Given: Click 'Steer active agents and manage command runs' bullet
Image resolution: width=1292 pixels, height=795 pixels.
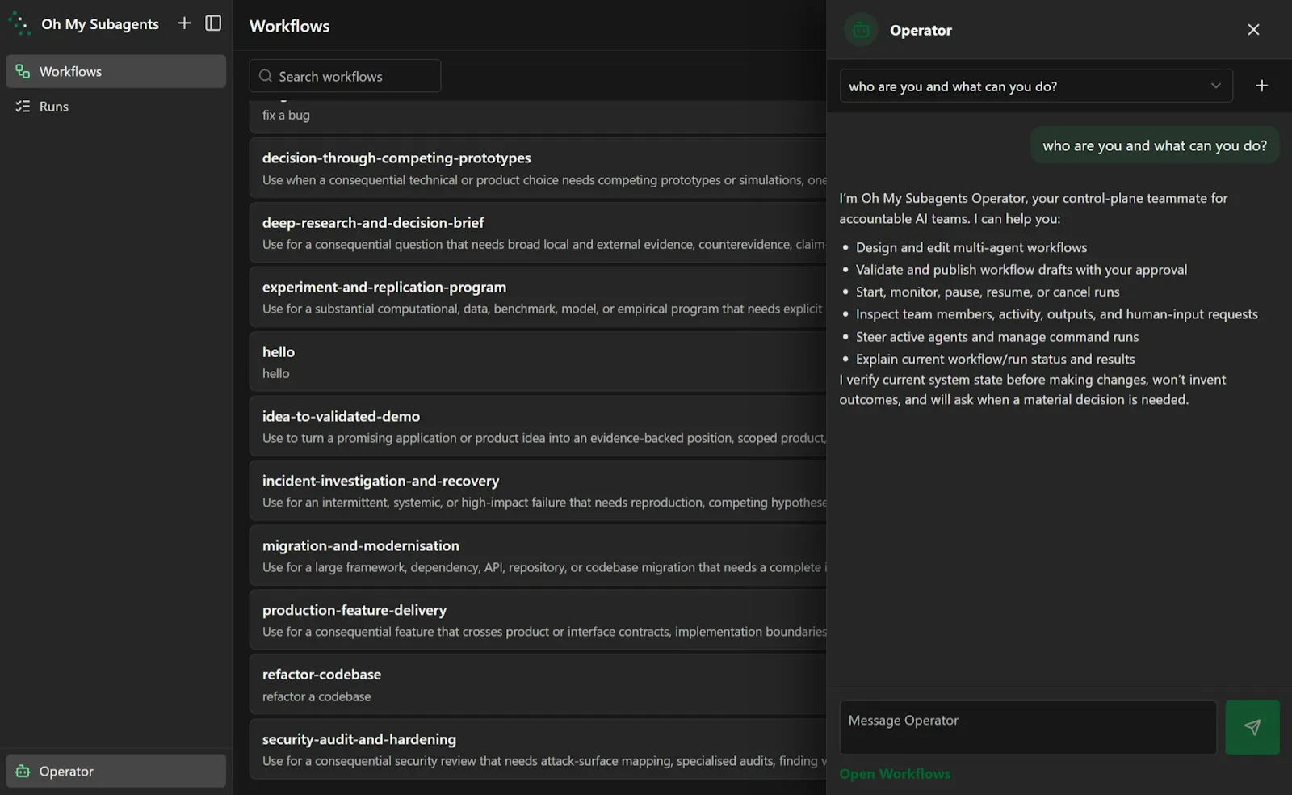Looking at the screenshot, I should coord(997,337).
